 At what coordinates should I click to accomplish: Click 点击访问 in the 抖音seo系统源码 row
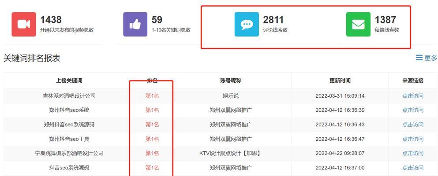pyautogui.click(x=413, y=168)
